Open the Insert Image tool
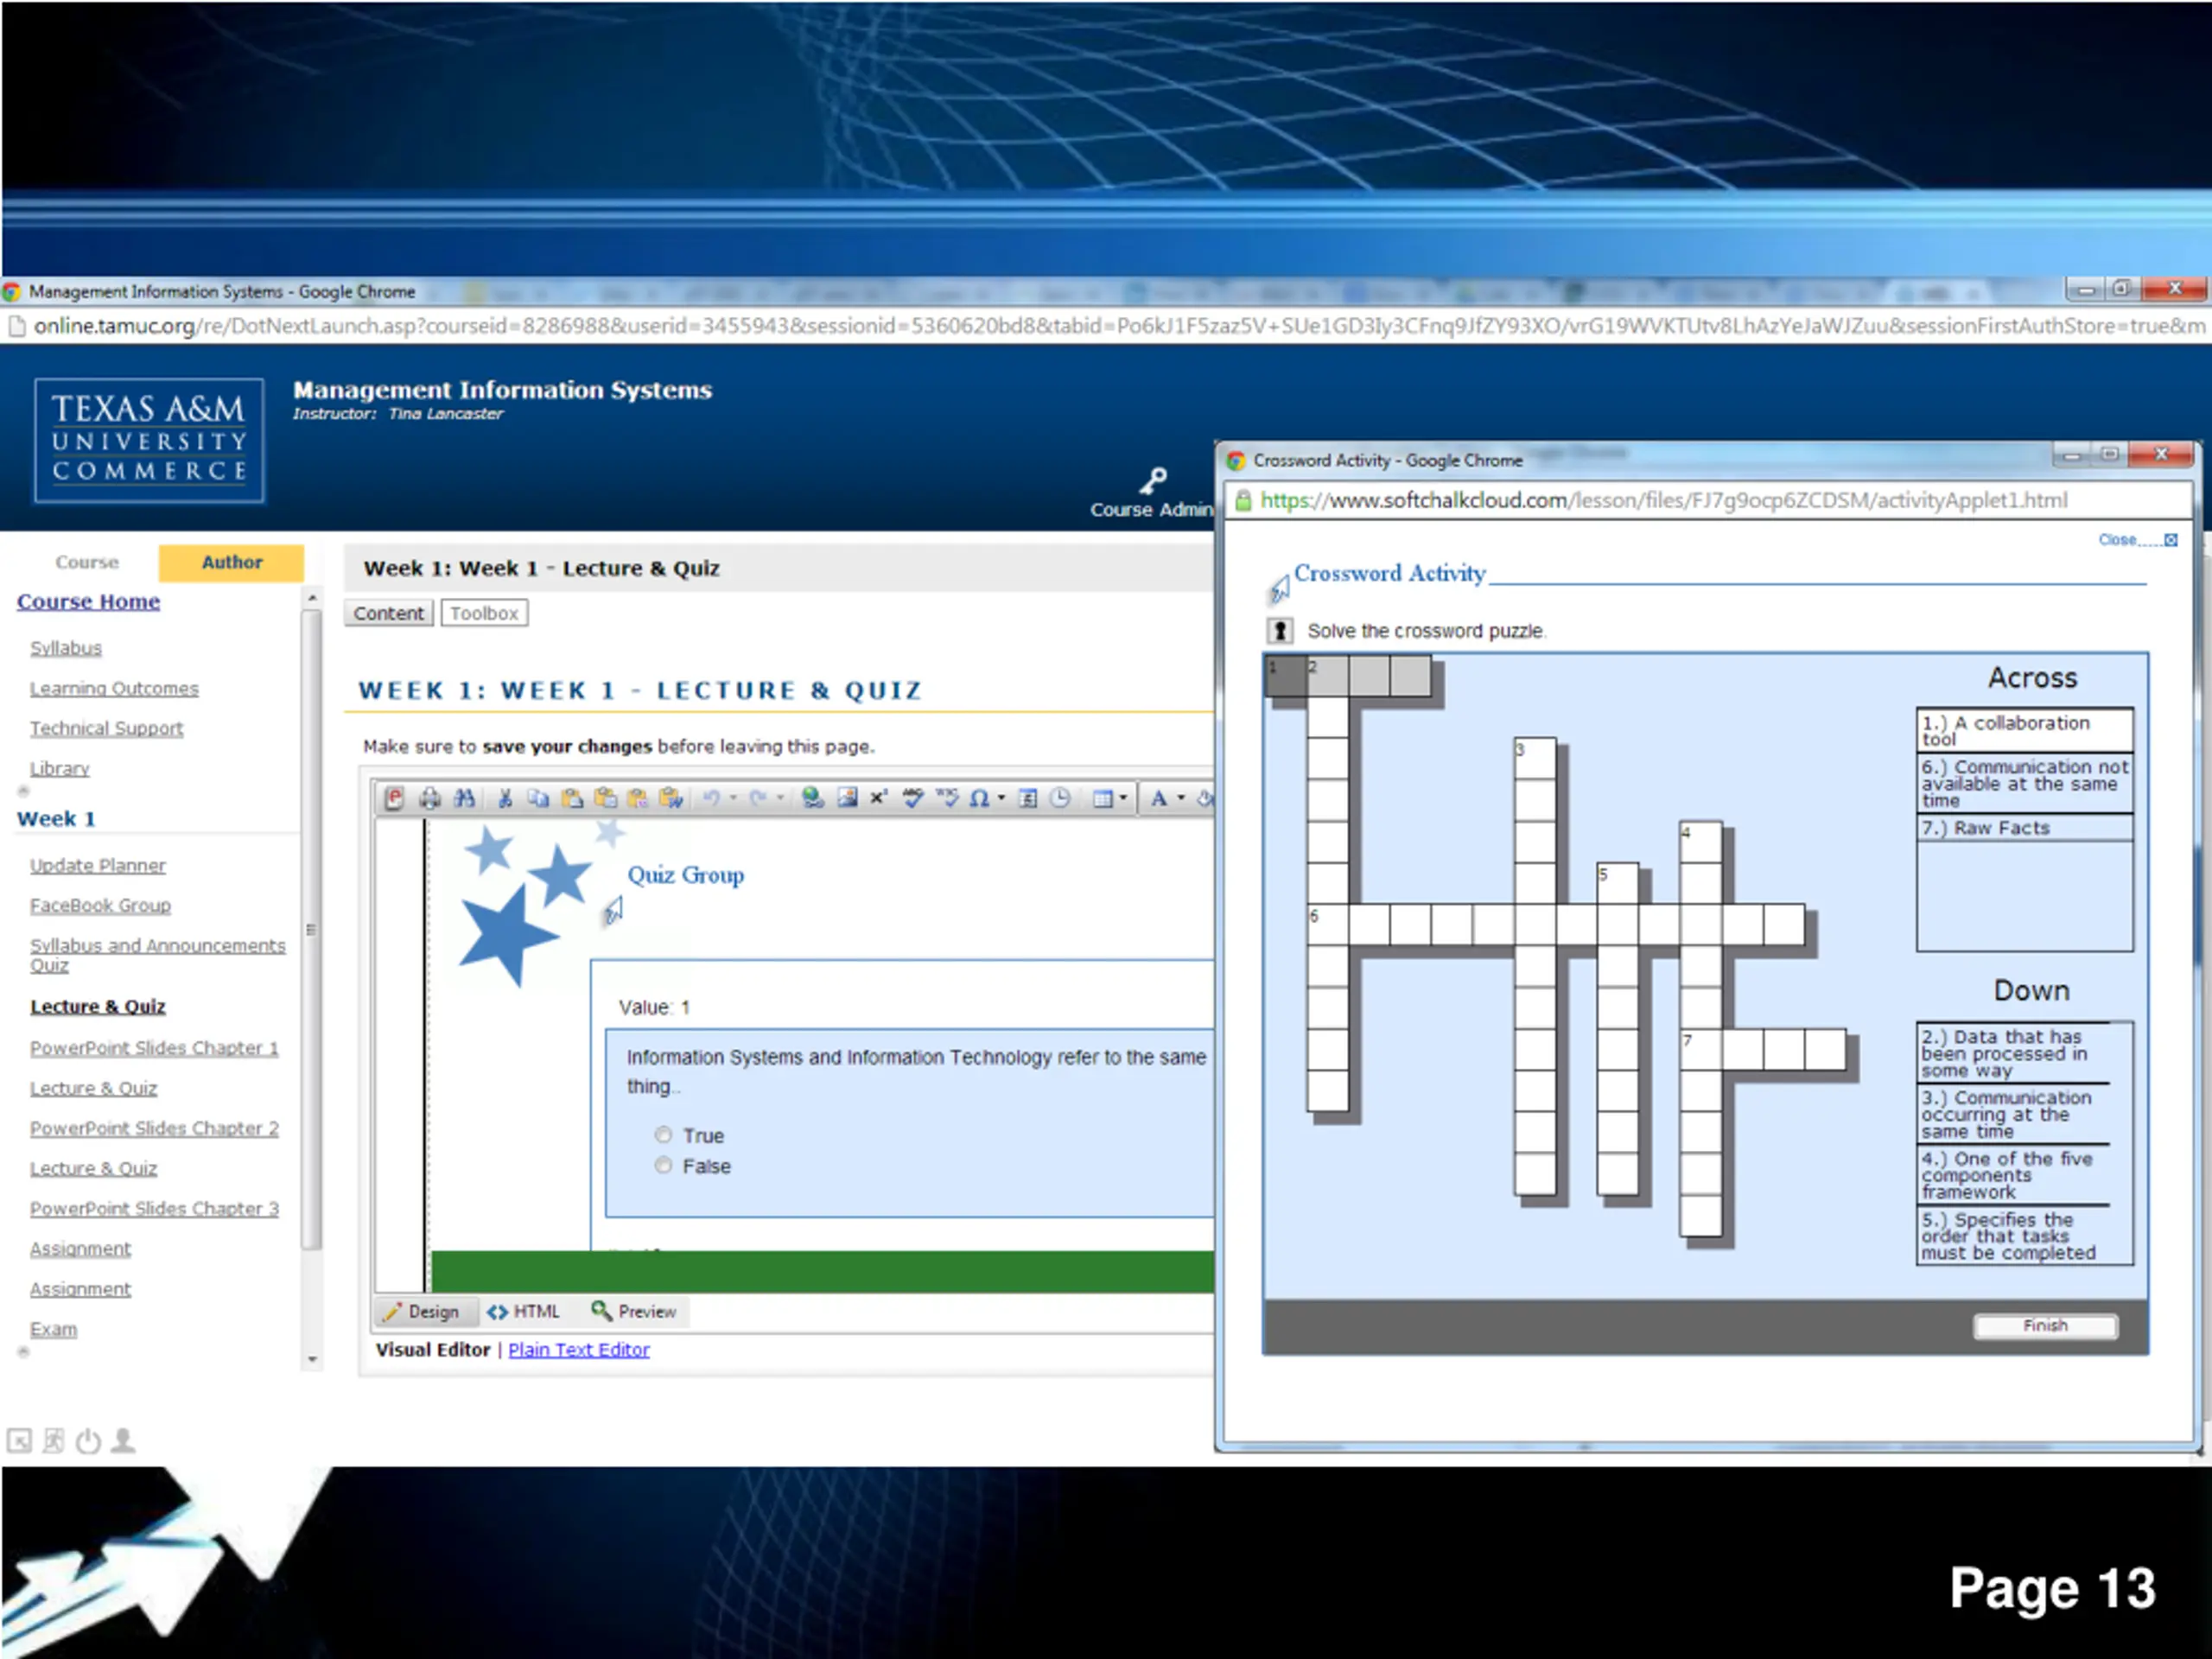Screen dimensions: 2212x1659 tap(847, 798)
